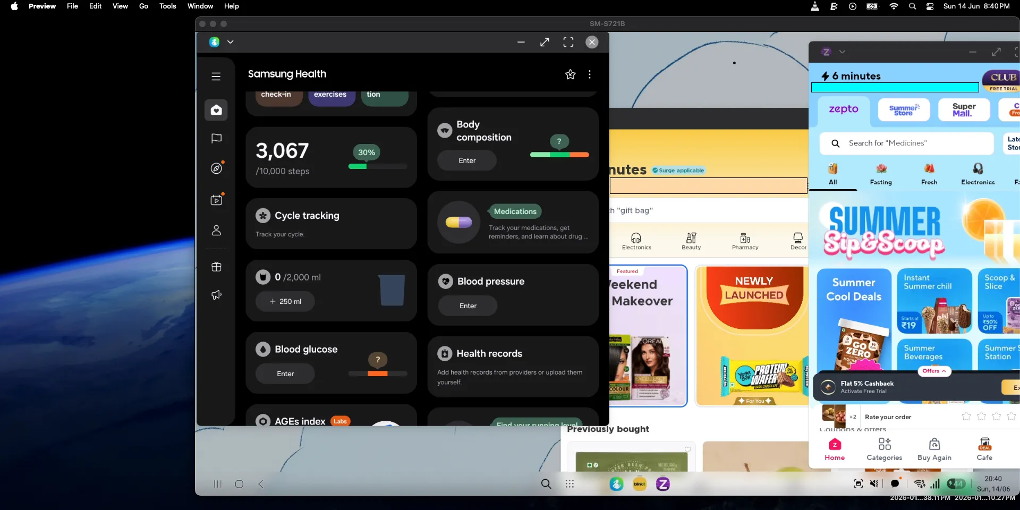Select the Electronics category in Zepto
Image resolution: width=1020 pixels, height=510 pixels.
pyautogui.click(x=977, y=174)
